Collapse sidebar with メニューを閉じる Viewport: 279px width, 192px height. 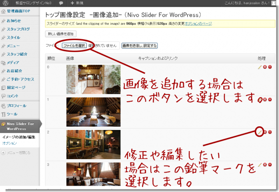[x=18, y=152]
